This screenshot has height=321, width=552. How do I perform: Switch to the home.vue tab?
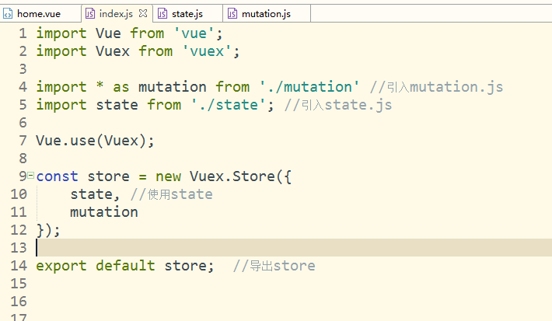pos(38,13)
